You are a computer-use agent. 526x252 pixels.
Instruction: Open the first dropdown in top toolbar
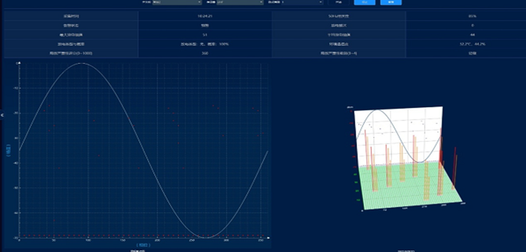pos(177,2)
